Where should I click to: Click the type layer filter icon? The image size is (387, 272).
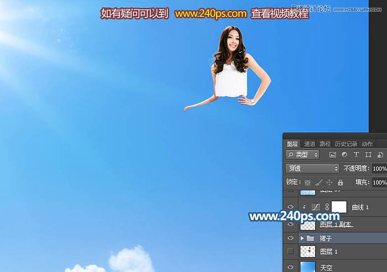pyautogui.click(x=356, y=155)
